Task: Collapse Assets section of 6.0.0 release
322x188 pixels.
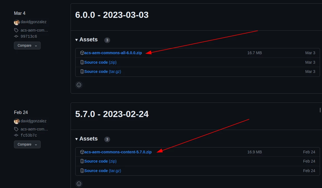Action: tap(86, 39)
